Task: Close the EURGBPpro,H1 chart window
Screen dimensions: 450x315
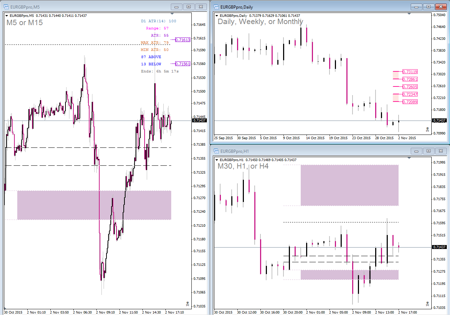Action: point(441,151)
